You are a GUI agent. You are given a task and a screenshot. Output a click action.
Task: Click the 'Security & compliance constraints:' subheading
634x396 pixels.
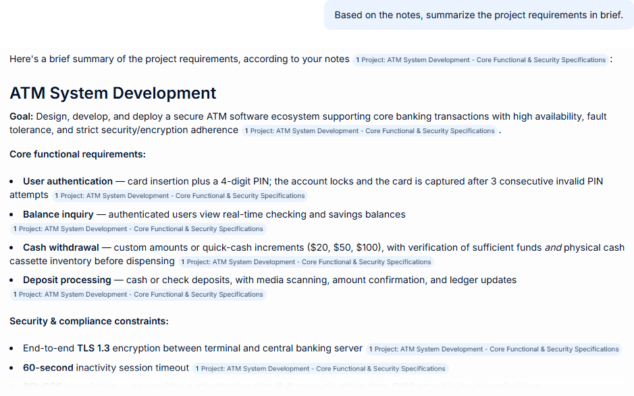click(x=89, y=321)
